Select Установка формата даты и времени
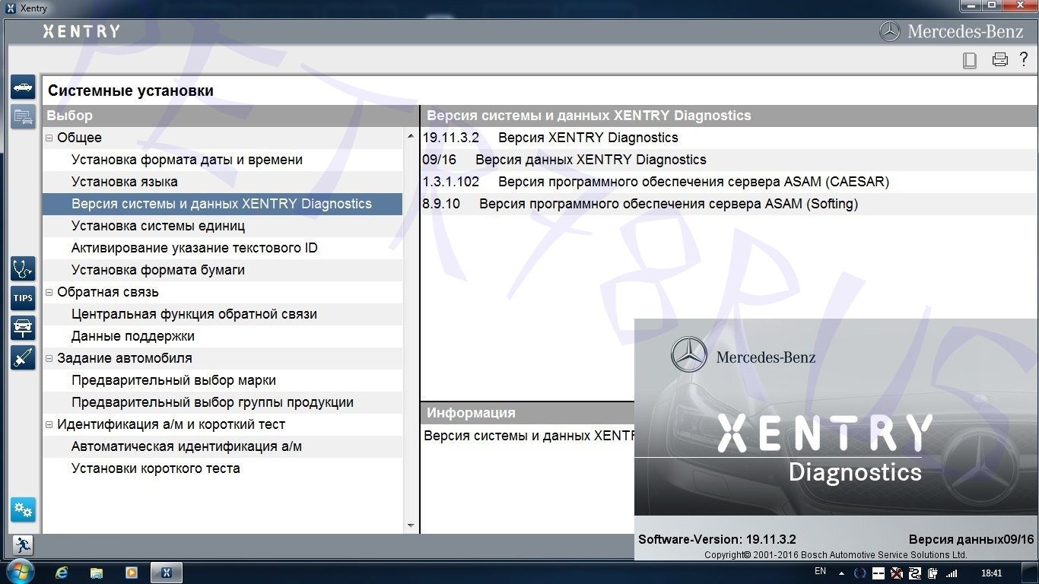 pos(222,160)
